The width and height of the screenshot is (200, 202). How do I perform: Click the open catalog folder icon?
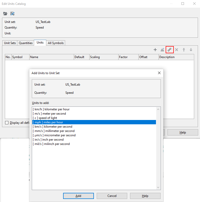click(5, 14)
